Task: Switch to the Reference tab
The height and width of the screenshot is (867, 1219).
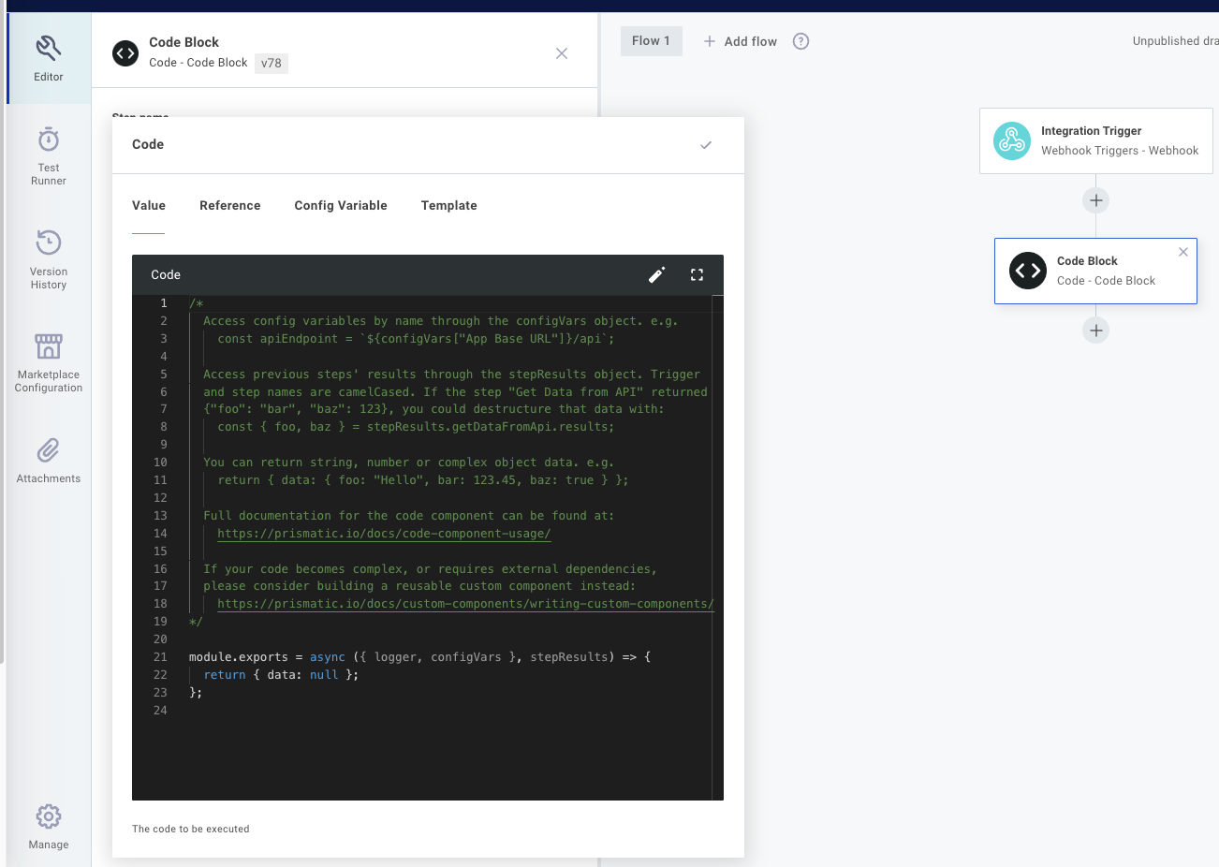Action: pyautogui.click(x=230, y=206)
